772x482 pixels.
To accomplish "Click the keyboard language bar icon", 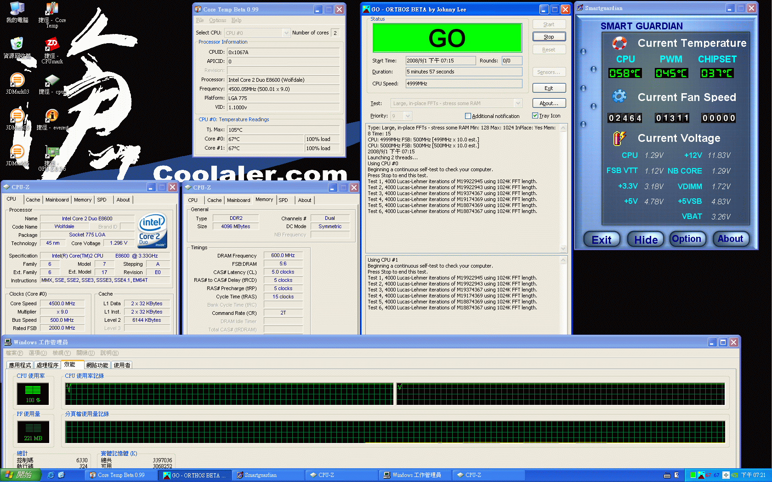I will tap(667, 475).
